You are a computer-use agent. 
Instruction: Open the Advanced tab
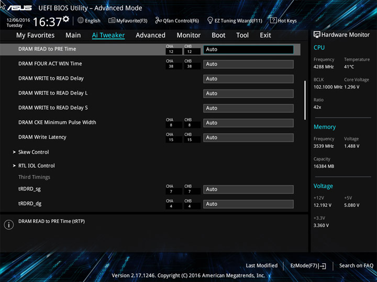click(x=150, y=36)
